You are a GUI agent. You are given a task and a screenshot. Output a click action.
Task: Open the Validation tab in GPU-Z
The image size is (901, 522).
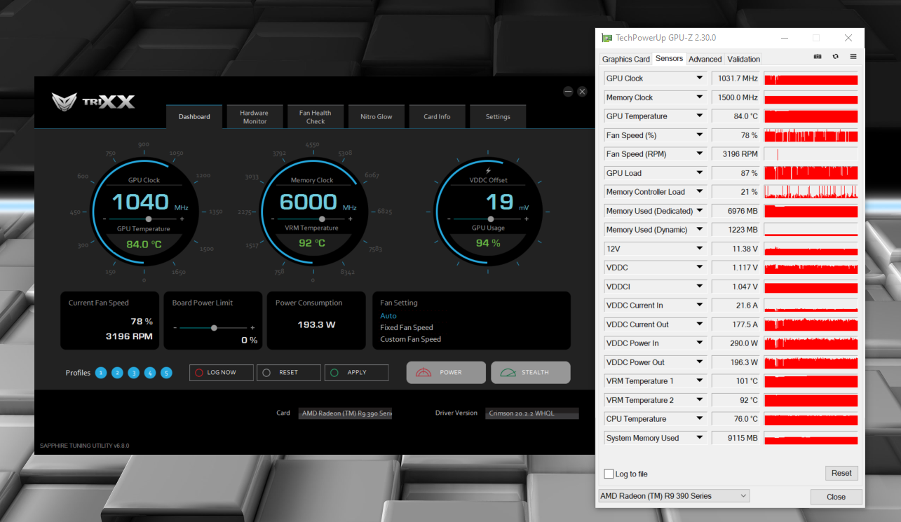click(x=743, y=60)
